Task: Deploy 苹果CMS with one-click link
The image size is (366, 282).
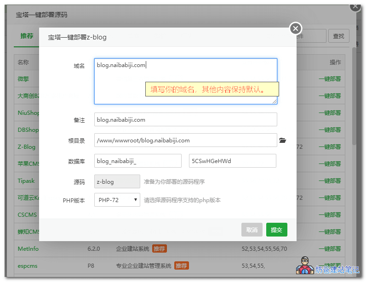Action: [x=330, y=164]
